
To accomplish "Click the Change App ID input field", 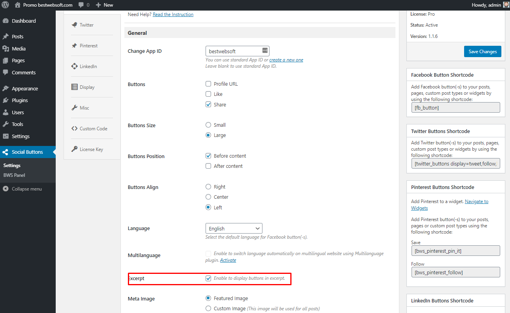I will click(x=237, y=51).
